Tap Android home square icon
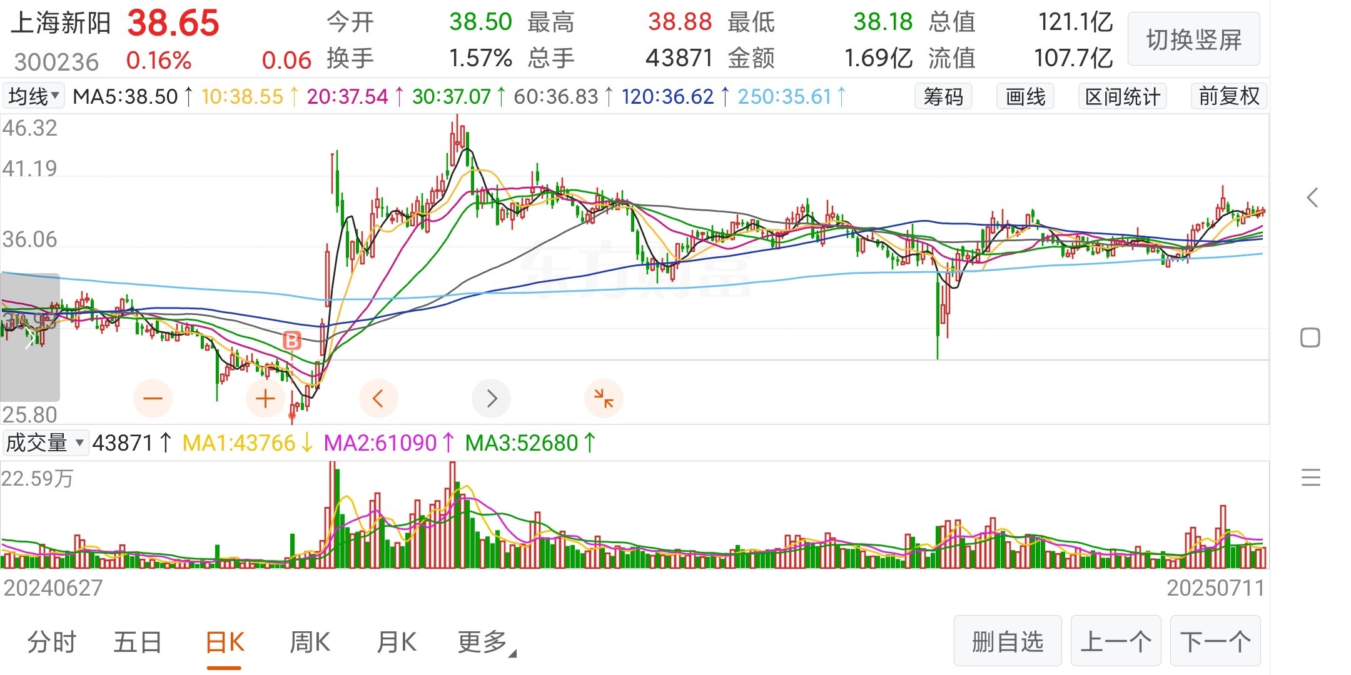Viewport: 1351px width, 675px height. click(1310, 337)
